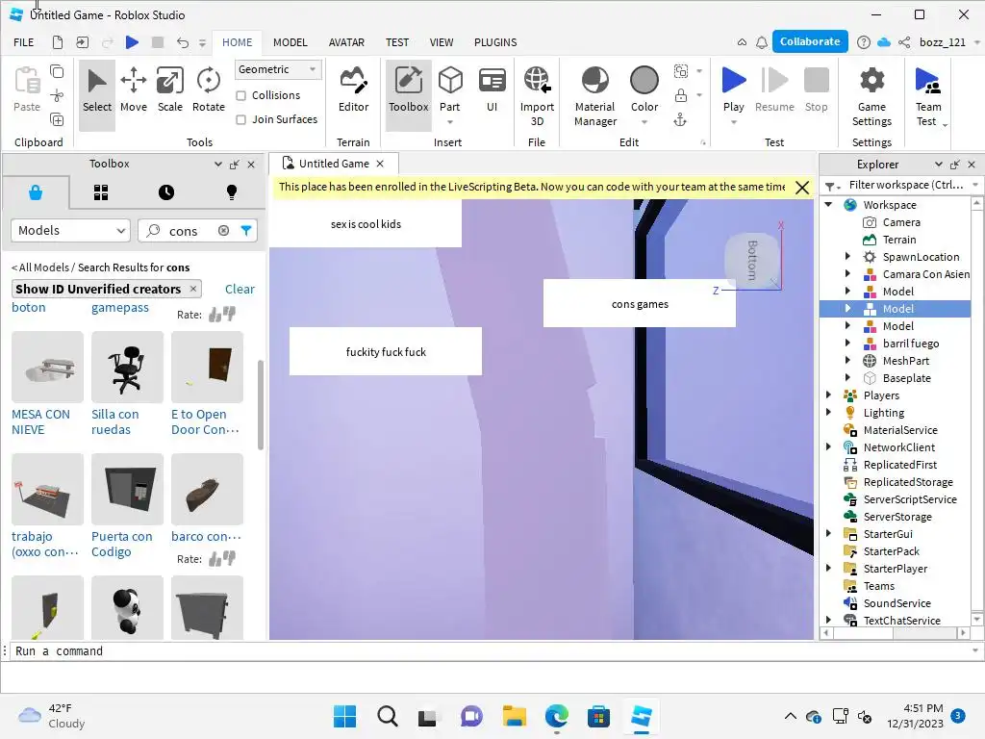
Task: Open the Toolbox search filter icon
Action: tap(246, 231)
